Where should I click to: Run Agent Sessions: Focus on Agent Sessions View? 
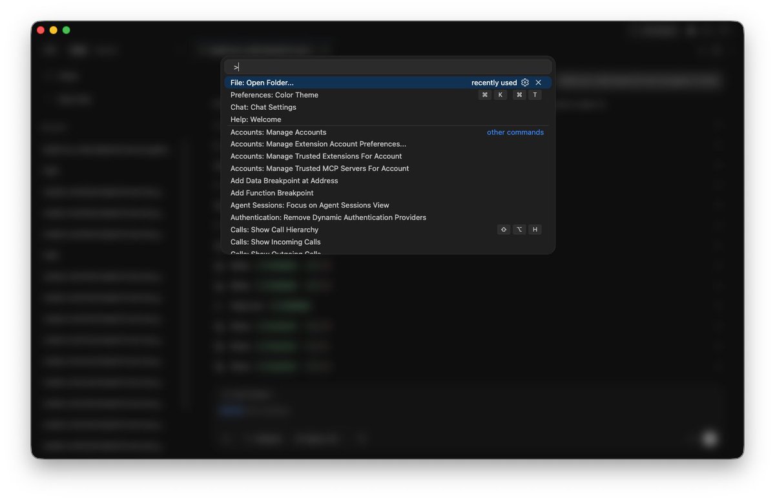[x=387, y=205]
